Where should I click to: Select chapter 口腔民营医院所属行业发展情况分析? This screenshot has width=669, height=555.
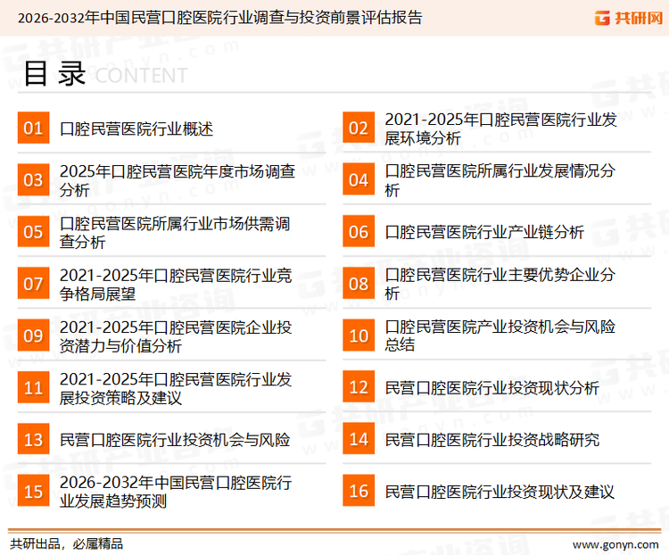pos(500,180)
